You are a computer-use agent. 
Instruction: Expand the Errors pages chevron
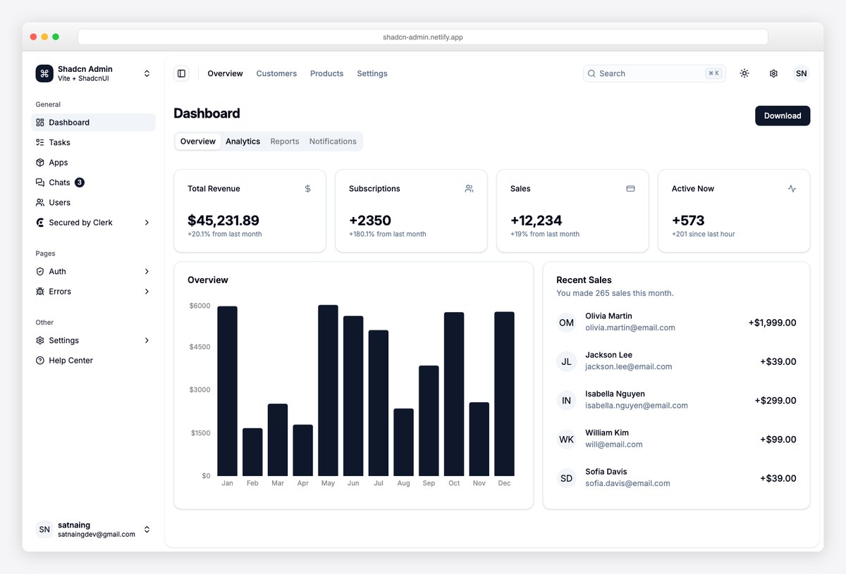tap(147, 292)
